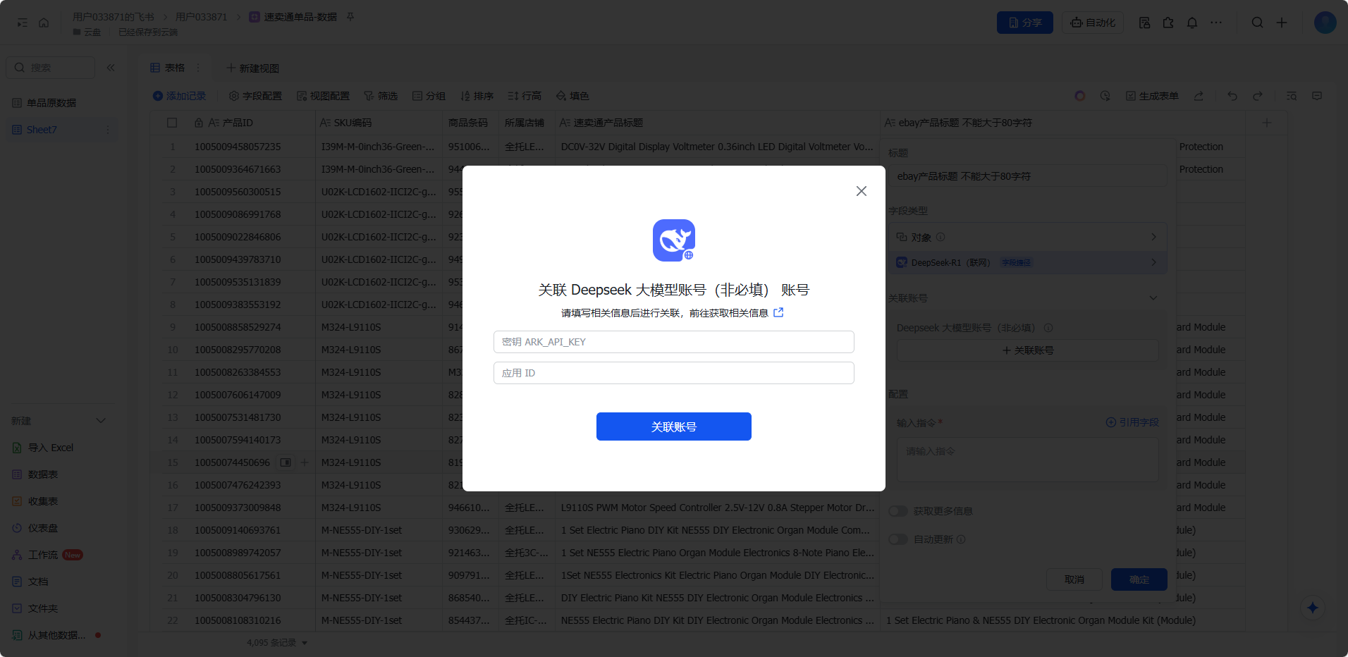Click the 请输入指令 instruction text area
Image resolution: width=1348 pixels, height=657 pixels.
pyautogui.click(x=1027, y=460)
